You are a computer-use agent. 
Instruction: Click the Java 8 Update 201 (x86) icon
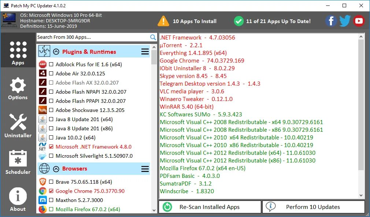pyautogui.click(x=43, y=128)
